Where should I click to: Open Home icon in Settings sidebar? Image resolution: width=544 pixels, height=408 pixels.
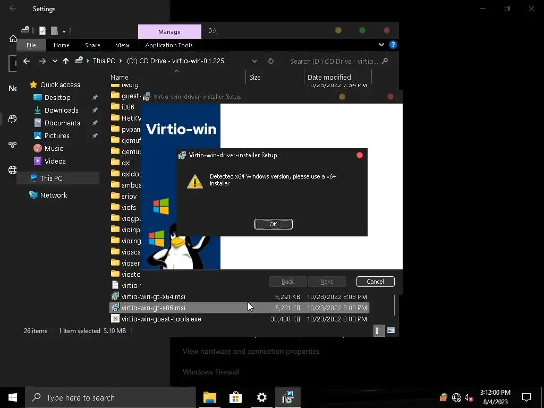[x=13, y=38]
